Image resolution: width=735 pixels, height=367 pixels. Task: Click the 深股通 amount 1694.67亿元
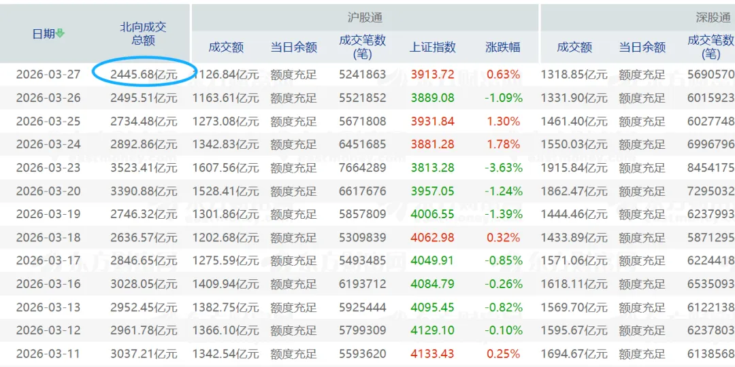[x=574, y=353]
